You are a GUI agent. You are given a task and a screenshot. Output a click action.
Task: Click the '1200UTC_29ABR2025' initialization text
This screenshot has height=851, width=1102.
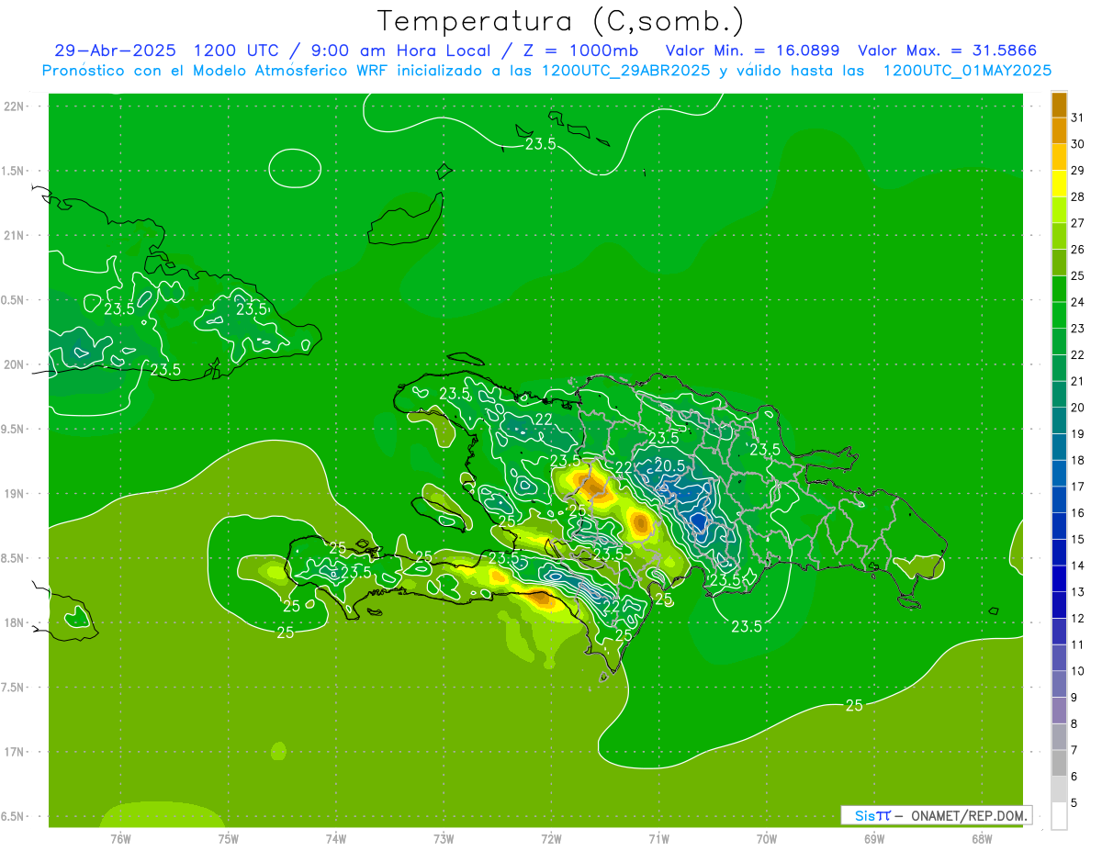(x=626, y=71)
